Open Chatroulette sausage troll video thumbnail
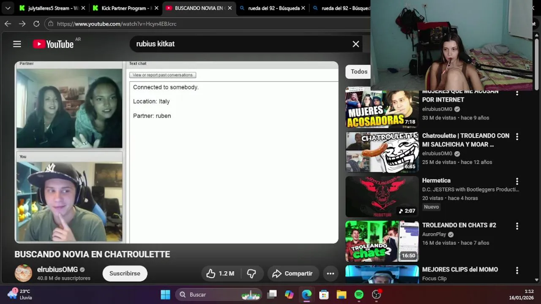The image size is (541, 304). [382, 152]
